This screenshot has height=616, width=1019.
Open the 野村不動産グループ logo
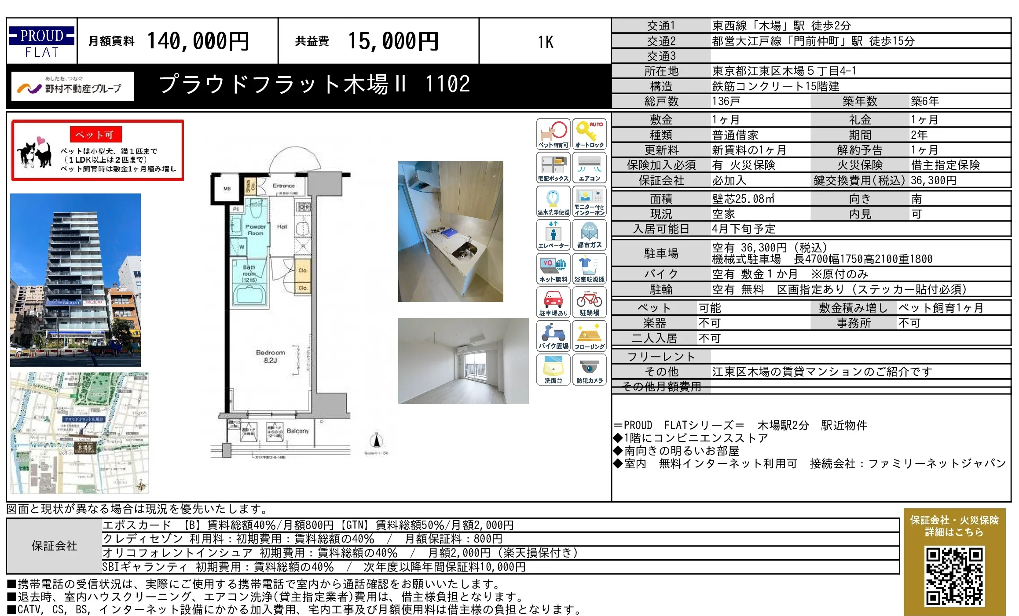(71, 86)
